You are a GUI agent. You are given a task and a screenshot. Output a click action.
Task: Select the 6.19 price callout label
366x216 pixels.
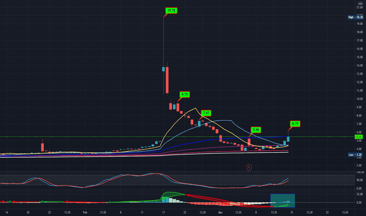[x=295, y=124]
